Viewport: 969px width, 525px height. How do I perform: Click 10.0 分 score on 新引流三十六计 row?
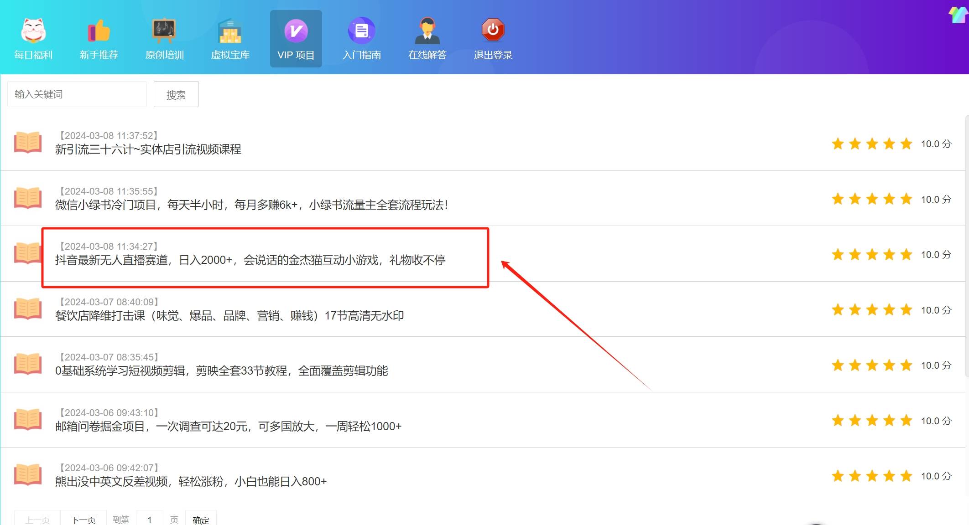pos(936,144)
